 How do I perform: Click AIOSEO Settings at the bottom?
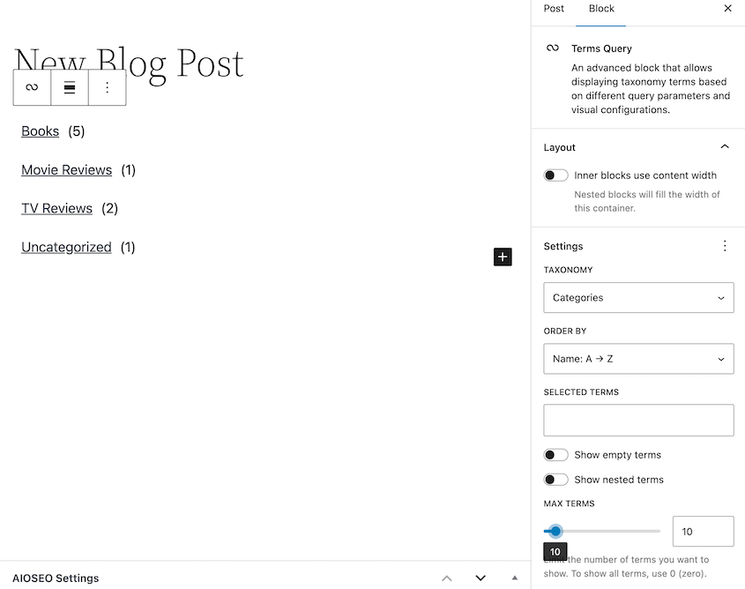coord(56,578)
